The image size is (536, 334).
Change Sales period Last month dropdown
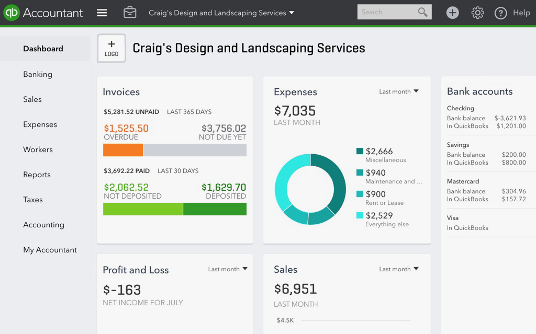[398, 269]
